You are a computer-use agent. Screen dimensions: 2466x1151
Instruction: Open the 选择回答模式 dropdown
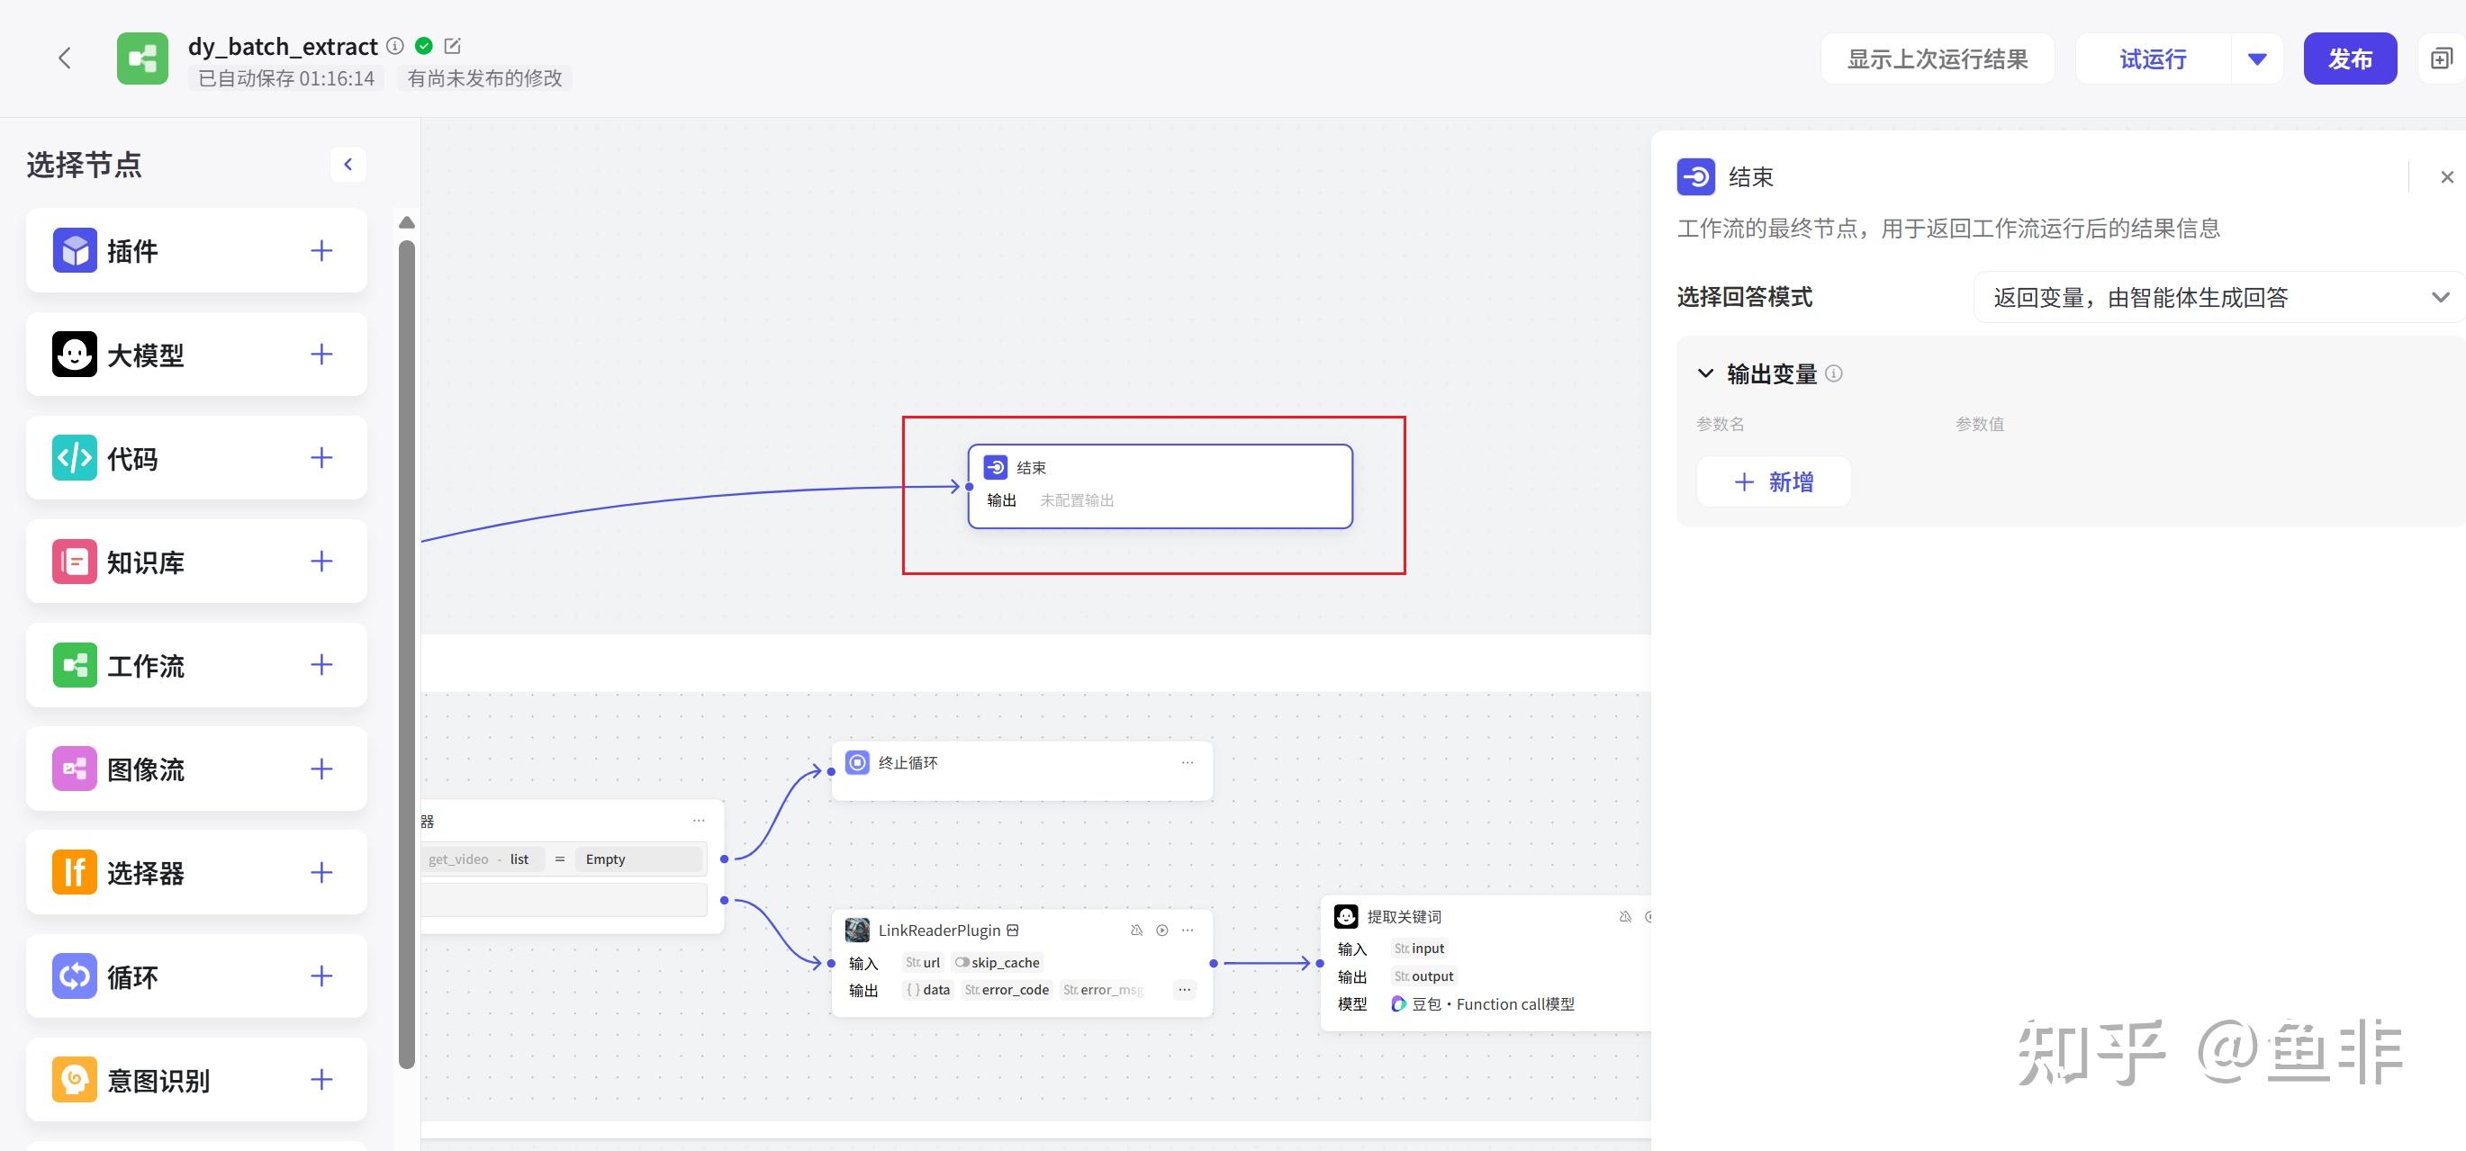pos(2219,297)
